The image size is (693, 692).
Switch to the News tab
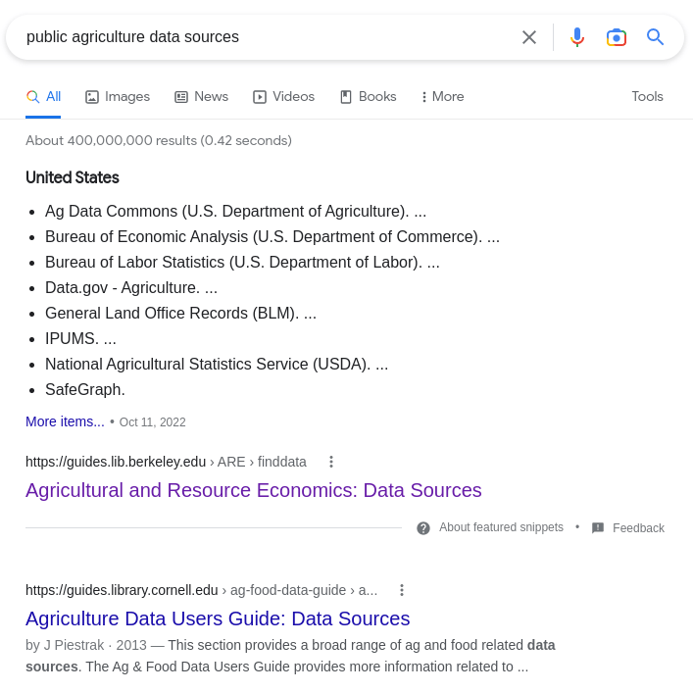pos(202,97)
